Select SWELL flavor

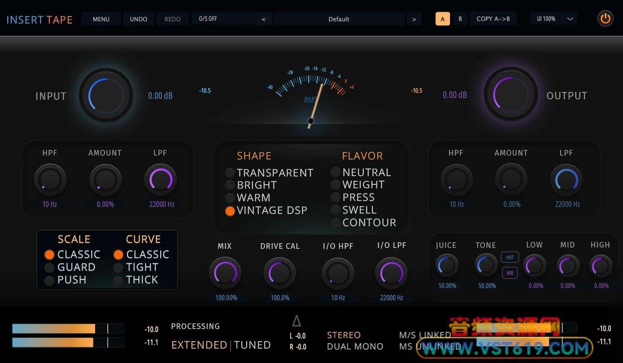(x=353, y=210)
